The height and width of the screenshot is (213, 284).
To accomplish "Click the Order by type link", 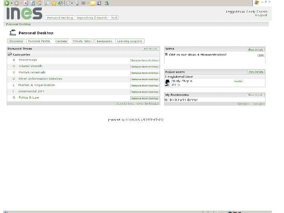I will [125, 103].
